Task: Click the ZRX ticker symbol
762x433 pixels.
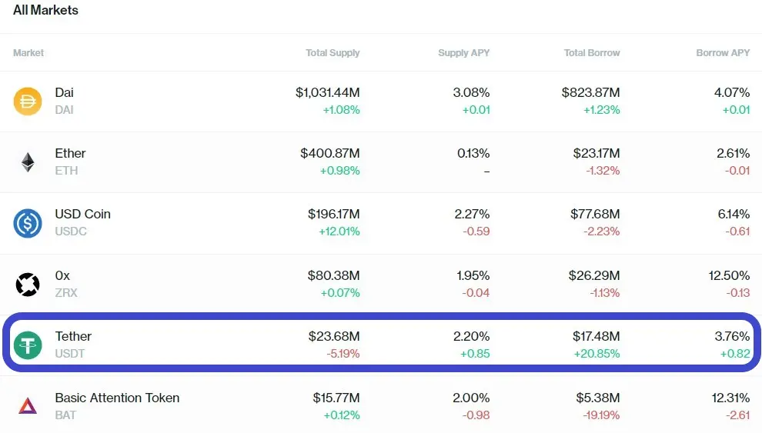Action: tap(66, 293)
